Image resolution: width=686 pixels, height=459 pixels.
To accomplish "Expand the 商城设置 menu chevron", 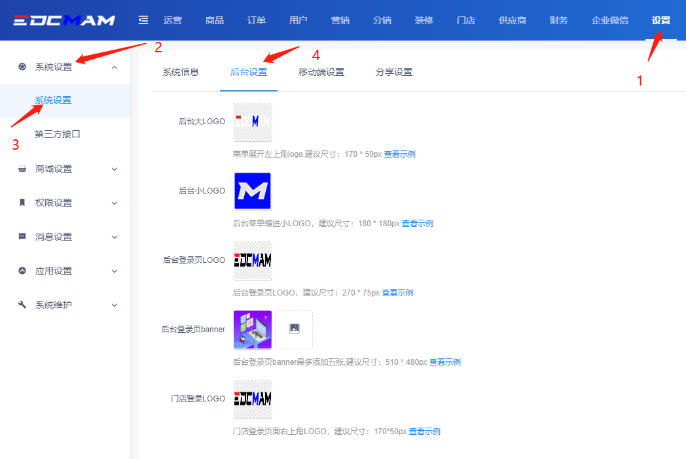I will pos(115,169).
